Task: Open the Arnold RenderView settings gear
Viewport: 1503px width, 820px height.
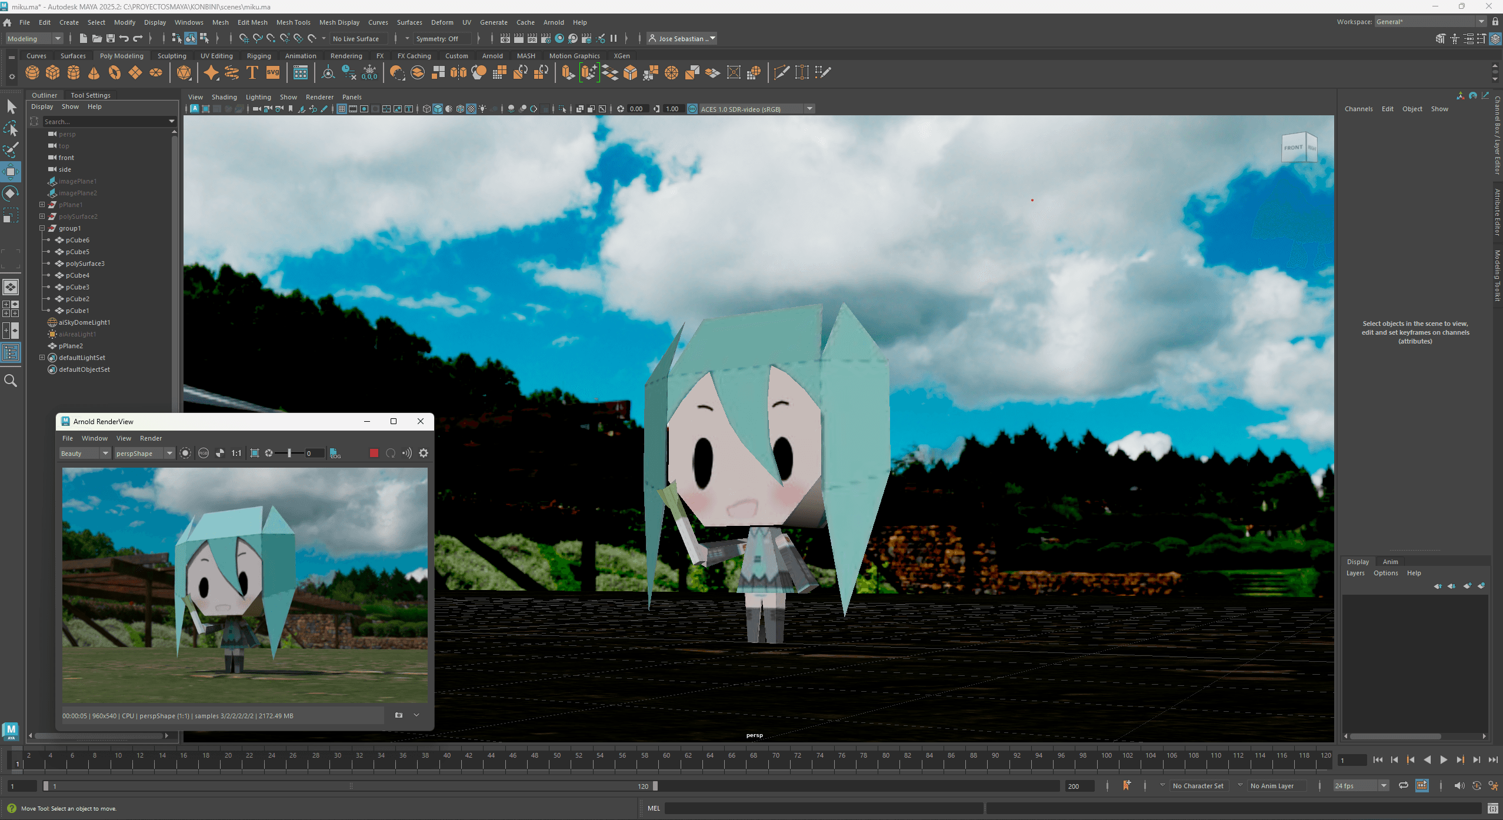Action: point(424,453)
